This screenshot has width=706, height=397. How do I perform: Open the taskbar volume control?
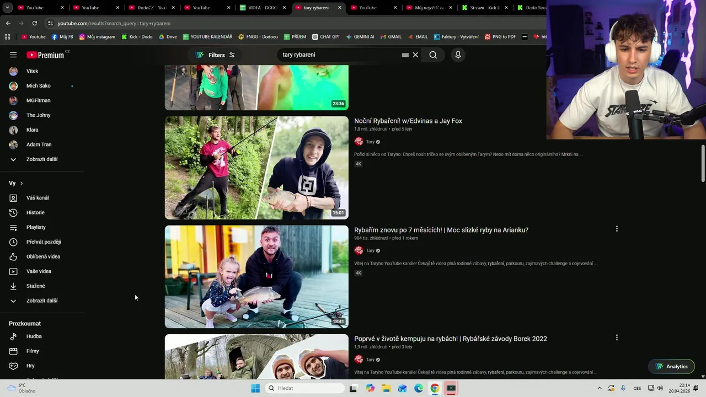[660, 388]
